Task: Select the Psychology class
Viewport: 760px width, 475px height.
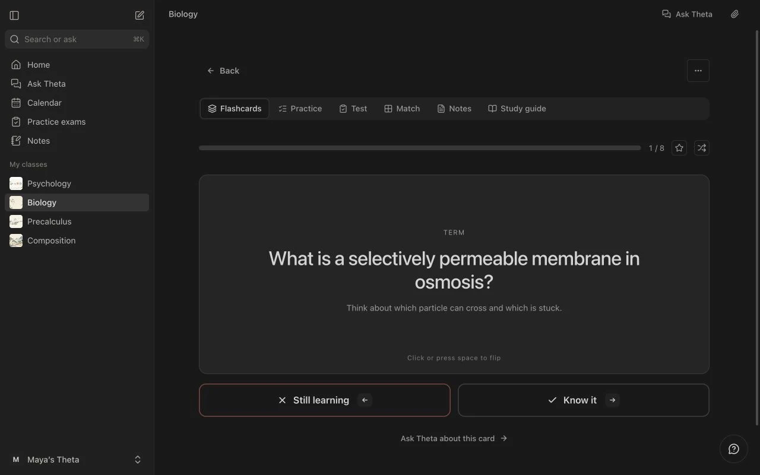Action: click(77, 183)
